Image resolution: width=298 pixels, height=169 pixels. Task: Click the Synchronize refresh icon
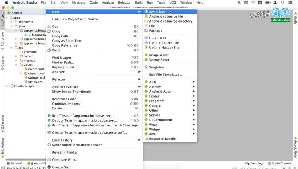tap(49, 145)
